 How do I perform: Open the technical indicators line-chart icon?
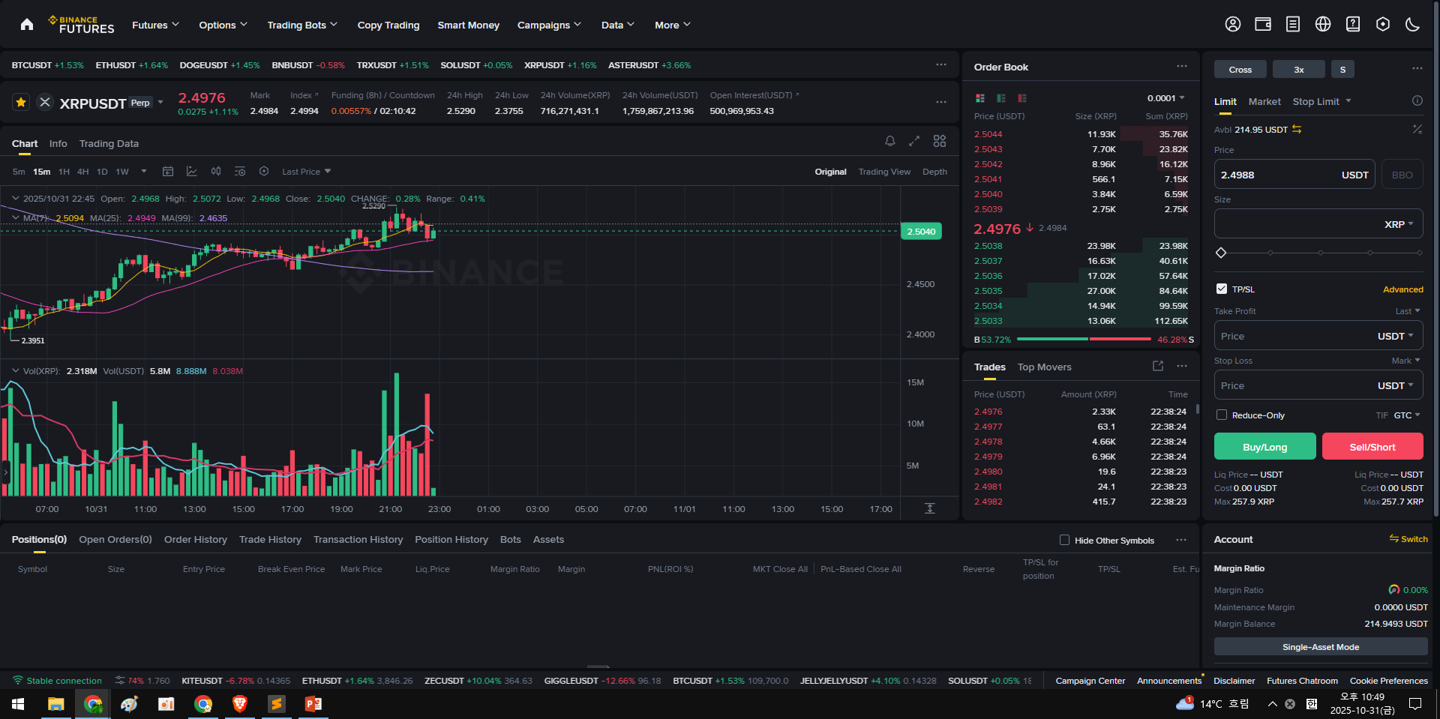(x=192, y=172)
